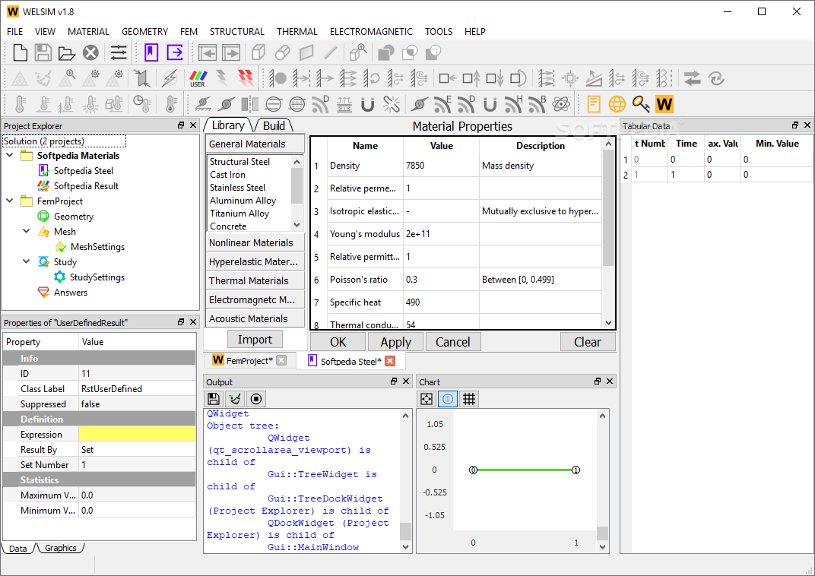Open the ELECTROMAGNETIC menu

[x=371, y=32]
